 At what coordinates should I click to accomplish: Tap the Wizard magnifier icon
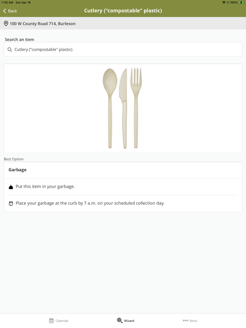point(119,320)
